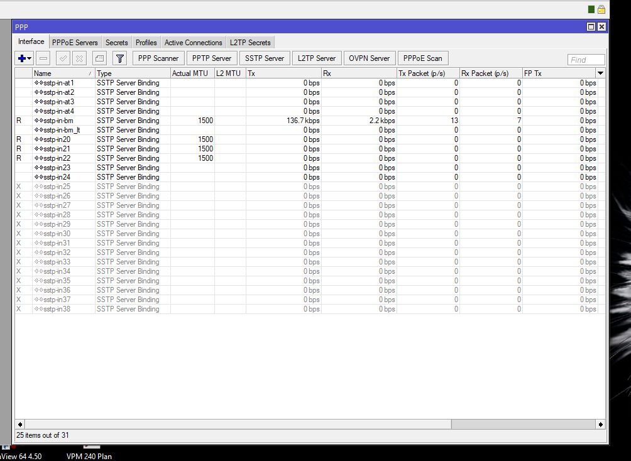The image size is (631, 461).
Task: Click the left scroll arrow of horizontal scrollbar
Action: tap(20, 425)
